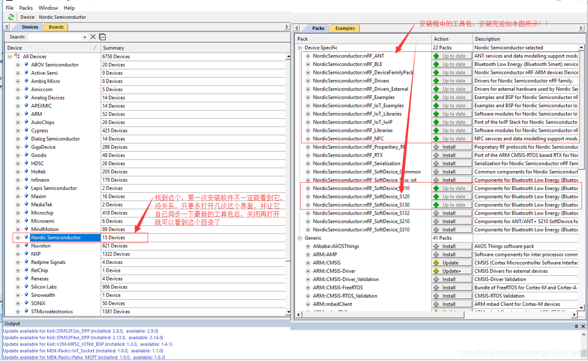Click Update for ARM::CMSIS pack
588x361 pixels.
point(452,263)
